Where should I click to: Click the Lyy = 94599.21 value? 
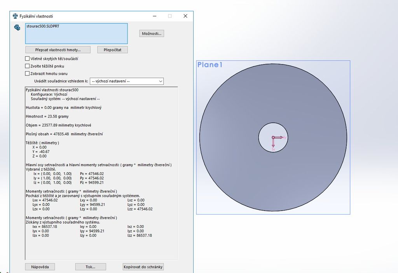click(93, 205)
